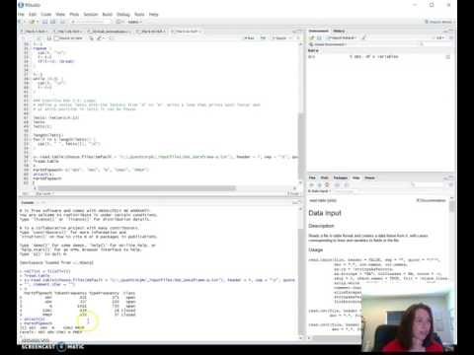This screenshot has width=474, height=355.
Task: Select the Console tab
Action: (x=28, y=202)
